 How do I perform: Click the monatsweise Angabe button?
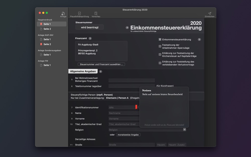(128, 135)
